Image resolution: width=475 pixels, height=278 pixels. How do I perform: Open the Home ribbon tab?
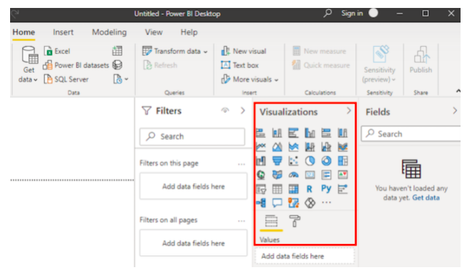pyautogui.click(x=24, y=32)
